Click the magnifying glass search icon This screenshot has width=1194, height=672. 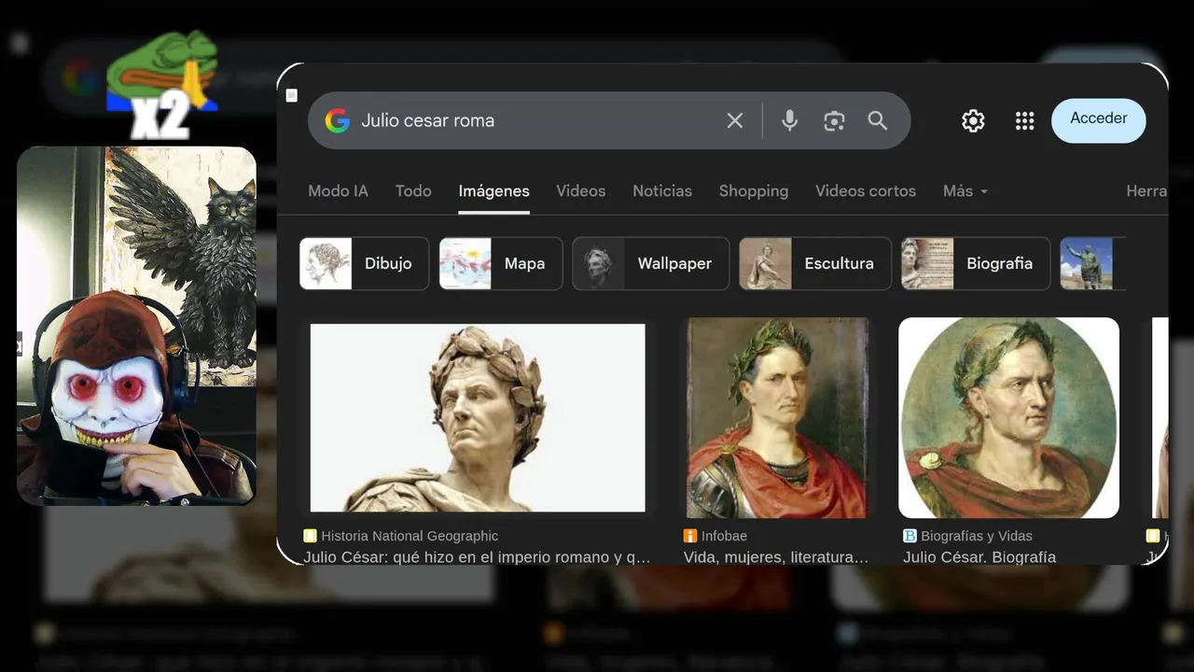[878, 120]
